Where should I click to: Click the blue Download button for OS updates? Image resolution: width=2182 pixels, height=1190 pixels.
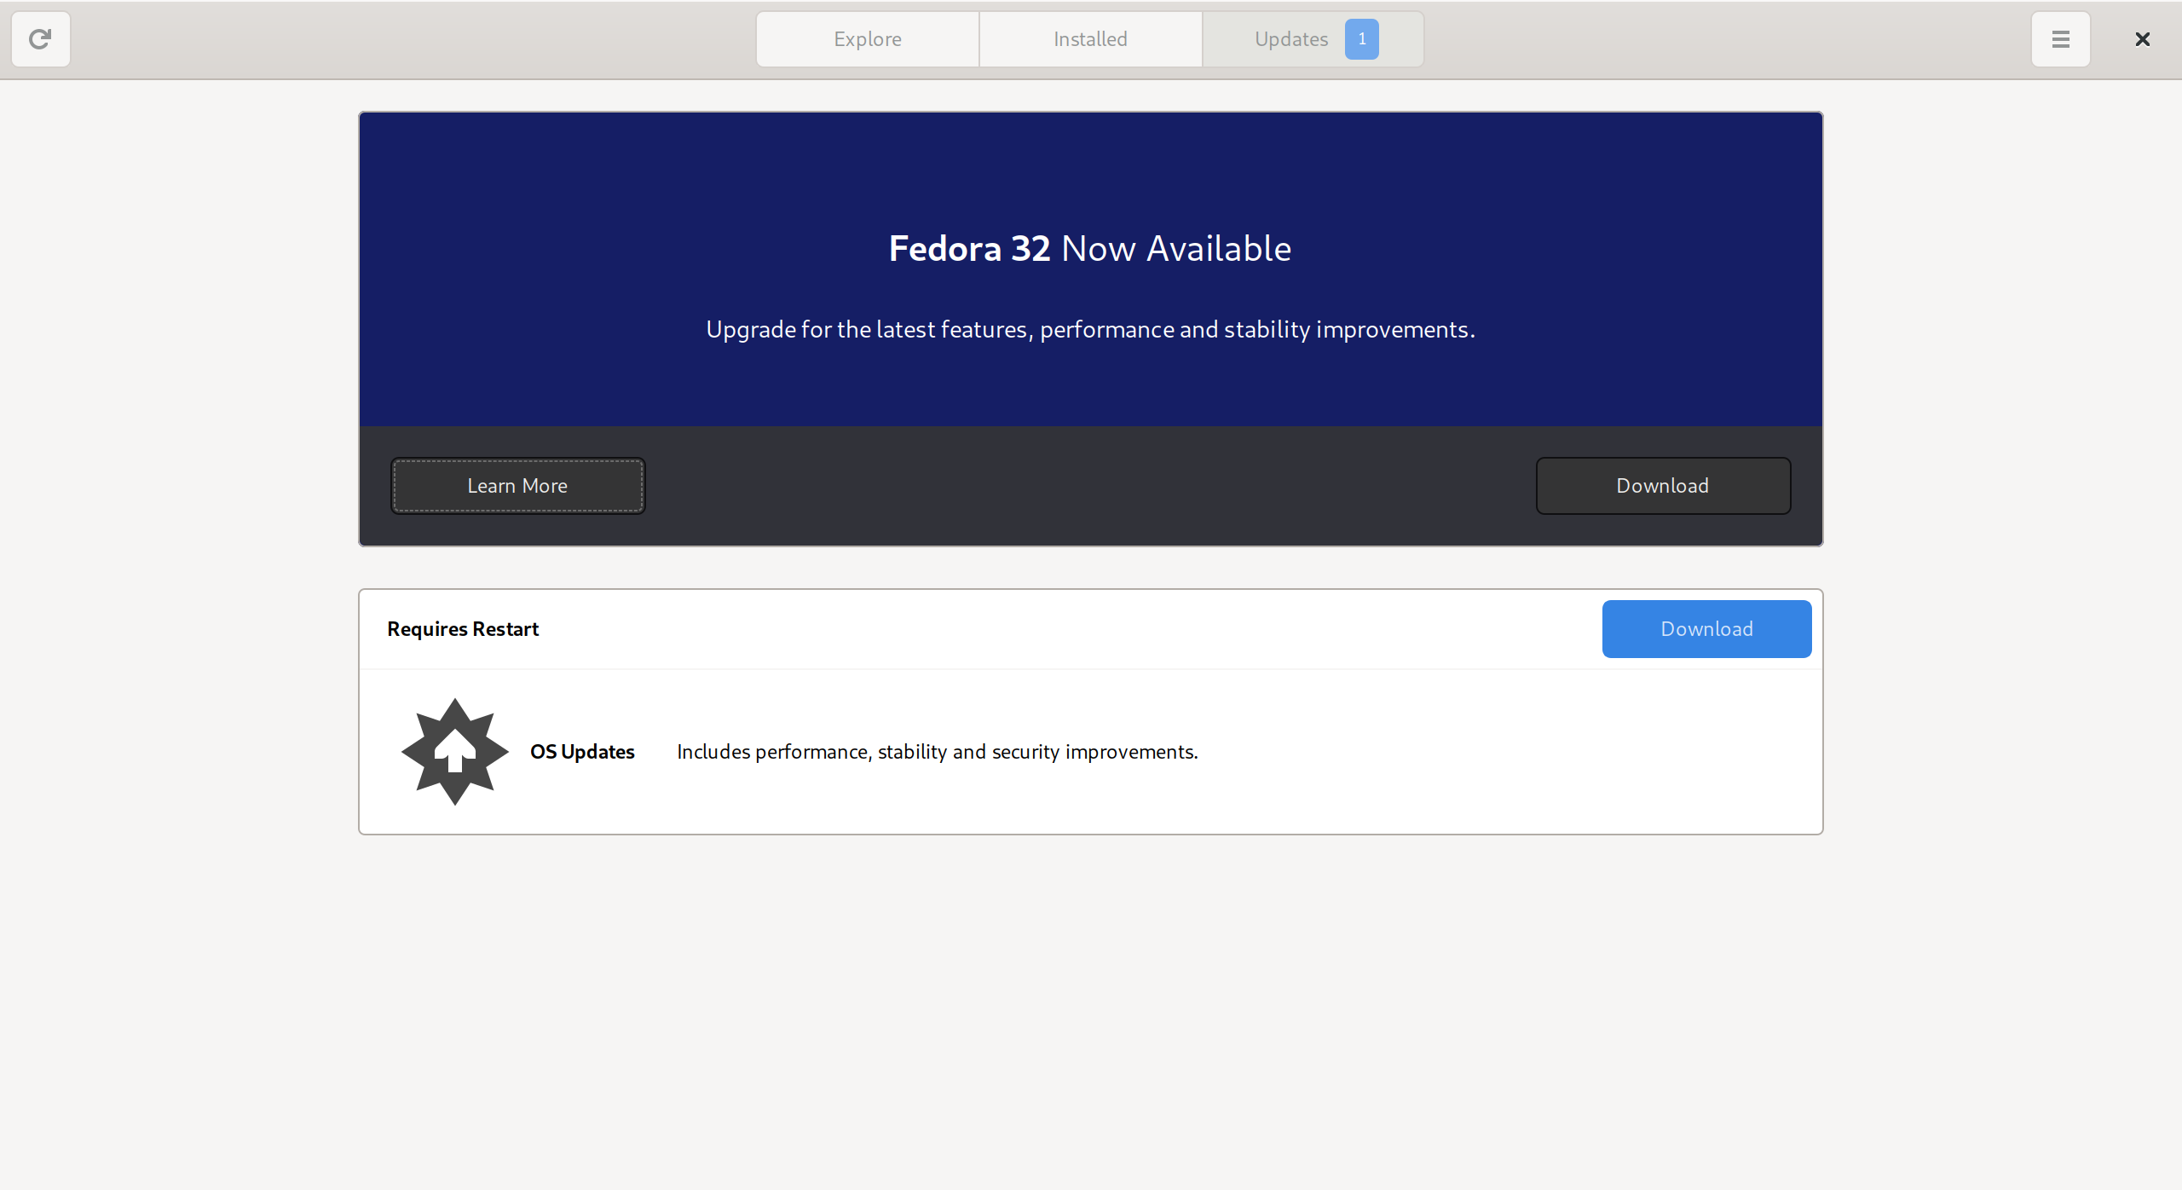coord(1706,629)
